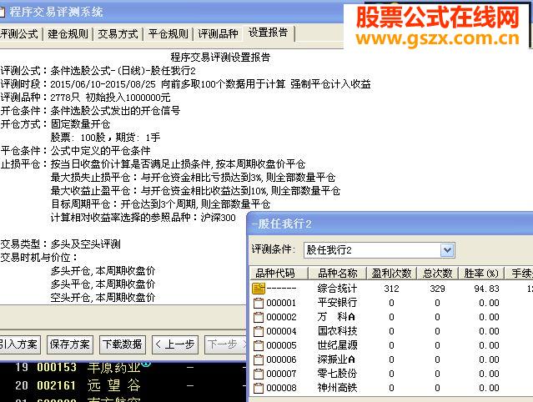
Task: Click the total count value 329
Action: pyautogui.click(x=437, y=289)
